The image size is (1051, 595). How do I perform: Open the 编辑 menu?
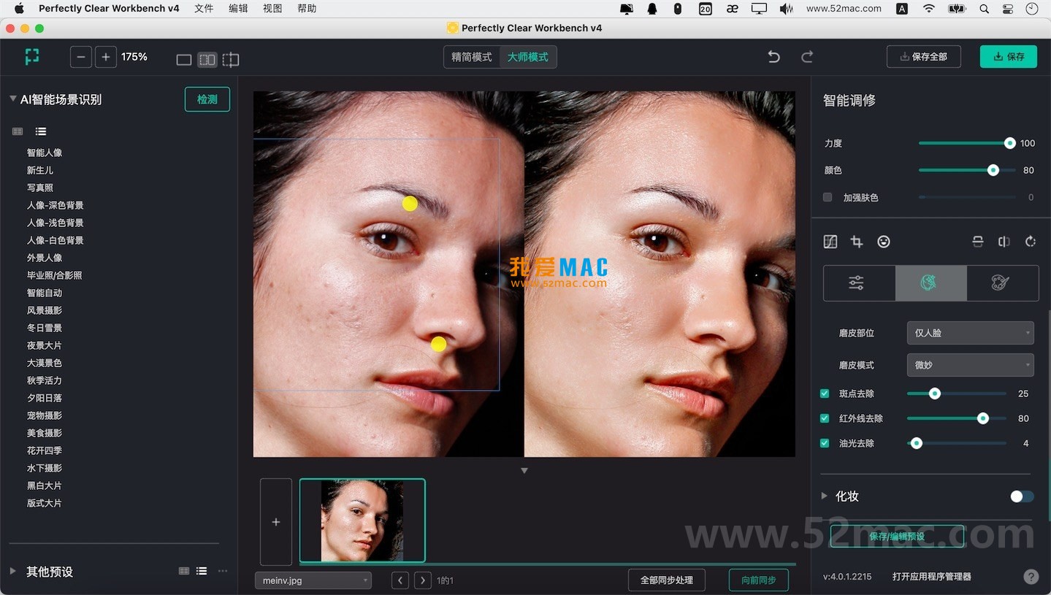[x=238, y=9]
